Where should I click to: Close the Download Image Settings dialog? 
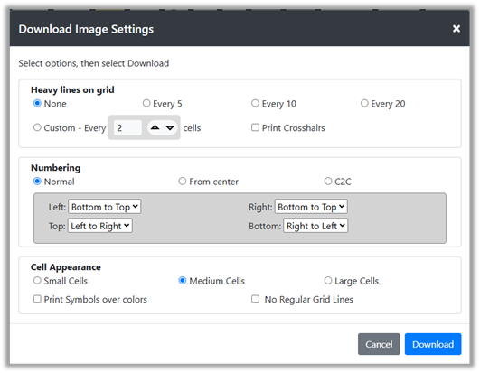click(456, 28)
